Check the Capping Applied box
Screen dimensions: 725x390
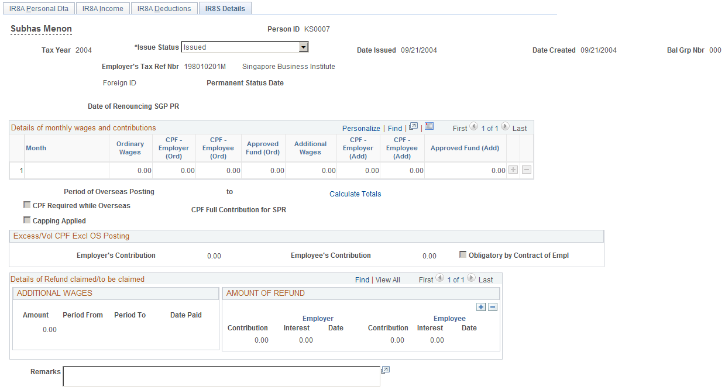[x=27, y=220]
